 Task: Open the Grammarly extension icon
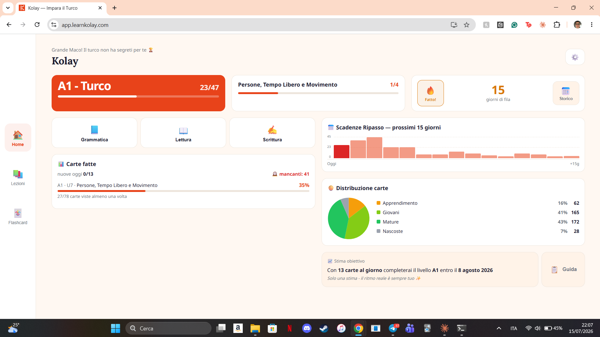click(x=514, y=25)
